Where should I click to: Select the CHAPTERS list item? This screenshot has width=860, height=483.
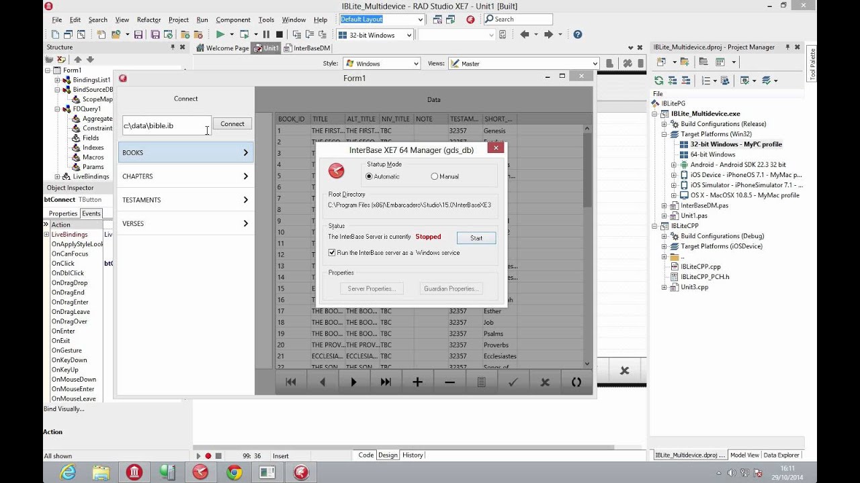(x=185, y=176)
